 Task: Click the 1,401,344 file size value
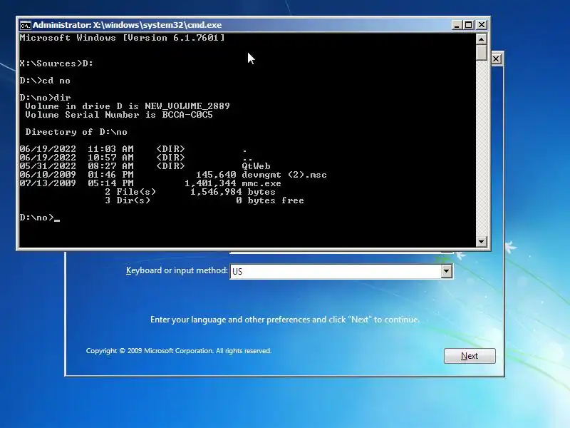tap(210, 183)
